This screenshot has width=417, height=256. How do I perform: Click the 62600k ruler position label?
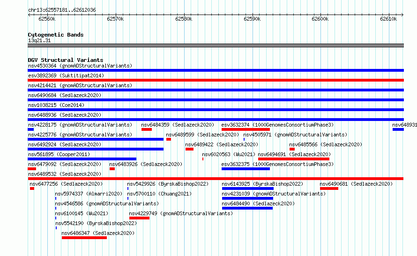click(320, 19)
